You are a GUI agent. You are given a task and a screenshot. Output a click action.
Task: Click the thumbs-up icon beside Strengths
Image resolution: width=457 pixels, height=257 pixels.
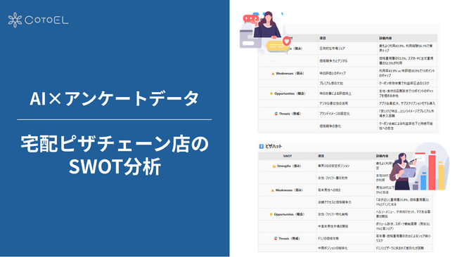pyautogui.click(x=274, y=166)
